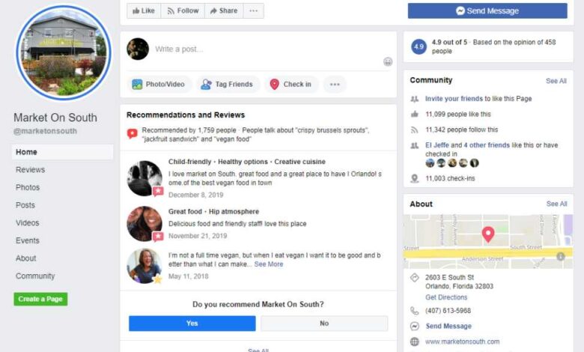Expand more post options ellipsis
The width and height of the screenshot is (584, 352).
[x=335, y=84]
